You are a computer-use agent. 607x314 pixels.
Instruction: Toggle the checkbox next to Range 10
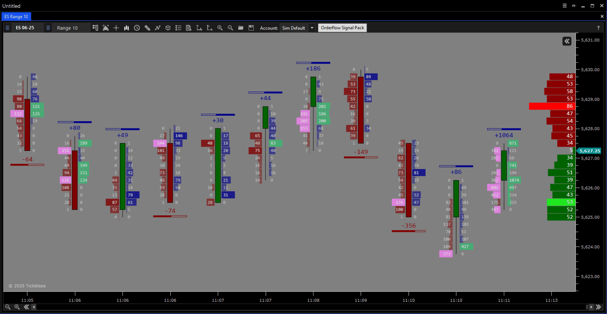(x=48, y=28)
